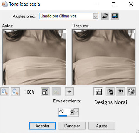This screenshot has width=139, height=133.
Task: Click the fit preview to window icon
Action: (45, 91)
